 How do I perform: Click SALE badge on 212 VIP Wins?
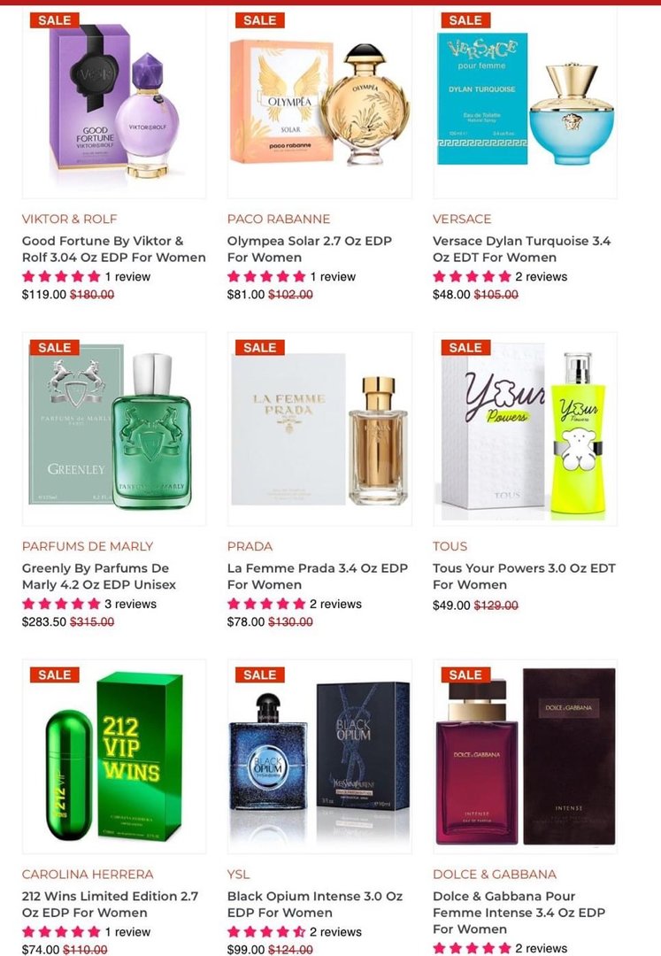(x=54, y=675)
